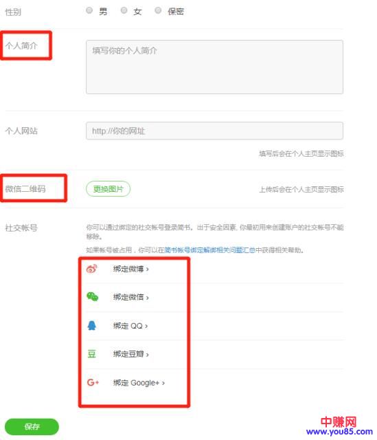Click the 中赚网 watermark logo
Viewport: 377px width, 440px height.
339,421
